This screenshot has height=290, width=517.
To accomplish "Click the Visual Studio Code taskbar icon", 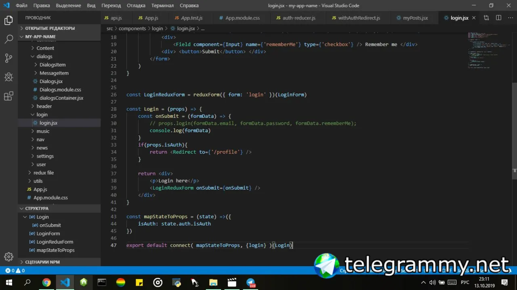I will tap(65, 282).
